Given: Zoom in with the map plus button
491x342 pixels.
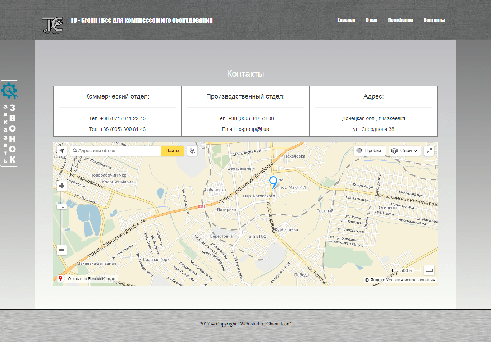Looking at the screenshot, I should tap(62, 186).
